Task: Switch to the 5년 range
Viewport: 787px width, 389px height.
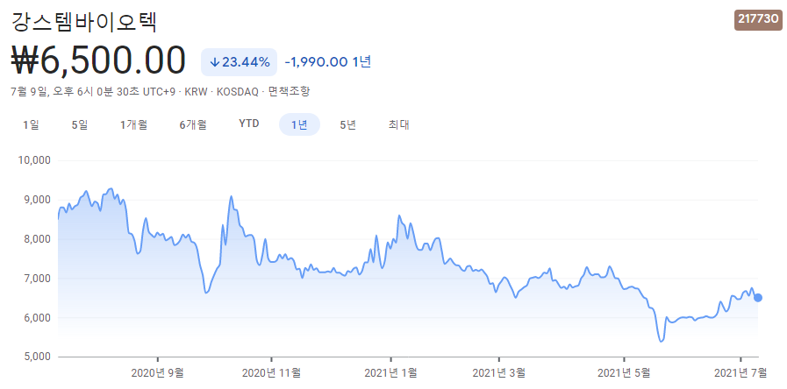Action: click(x=347, y=124)
